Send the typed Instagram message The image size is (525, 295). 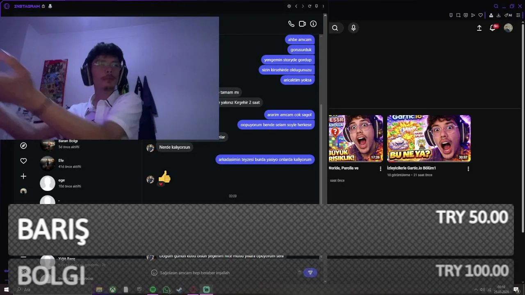(x=310, y=272)
